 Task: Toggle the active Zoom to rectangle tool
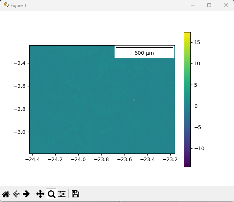51,194
